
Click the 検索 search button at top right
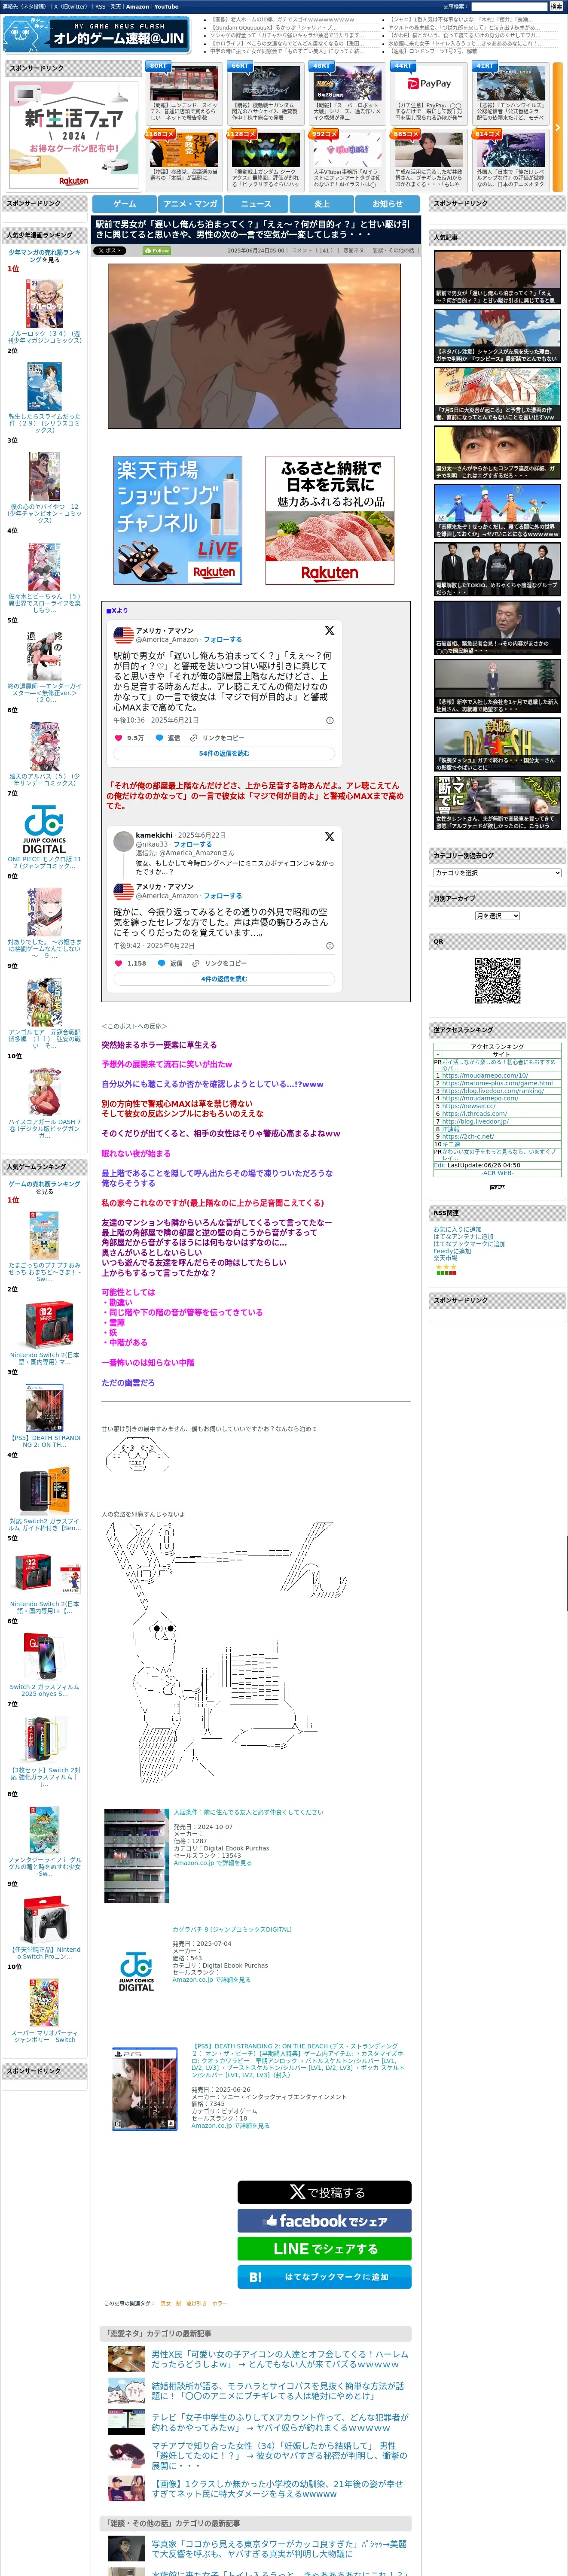point(556,6)
